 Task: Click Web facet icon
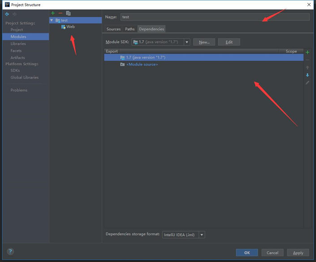(x=63, y=26)
